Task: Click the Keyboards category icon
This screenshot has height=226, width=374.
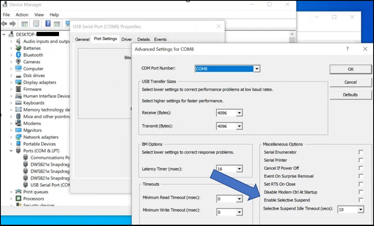Action: coord(18,103)
